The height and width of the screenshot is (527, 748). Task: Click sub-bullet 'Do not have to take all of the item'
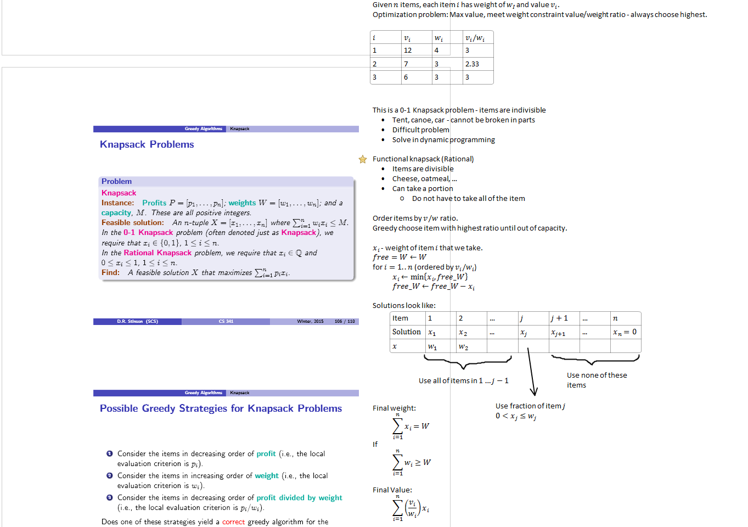[468, 199]
